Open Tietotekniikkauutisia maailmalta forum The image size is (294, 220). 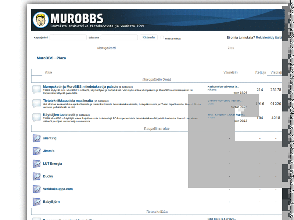(68, 100)
